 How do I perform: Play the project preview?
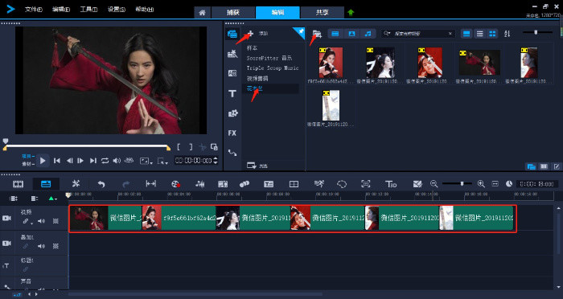(x=43, y=161)
